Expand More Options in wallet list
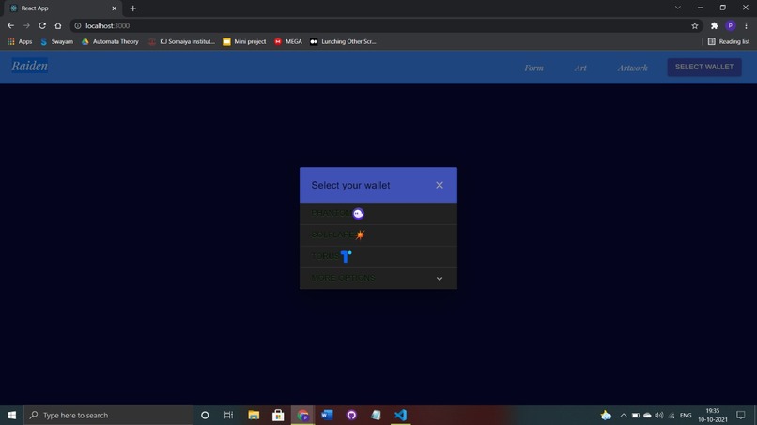This screenshot has width=757, height=425. (378, 279)
